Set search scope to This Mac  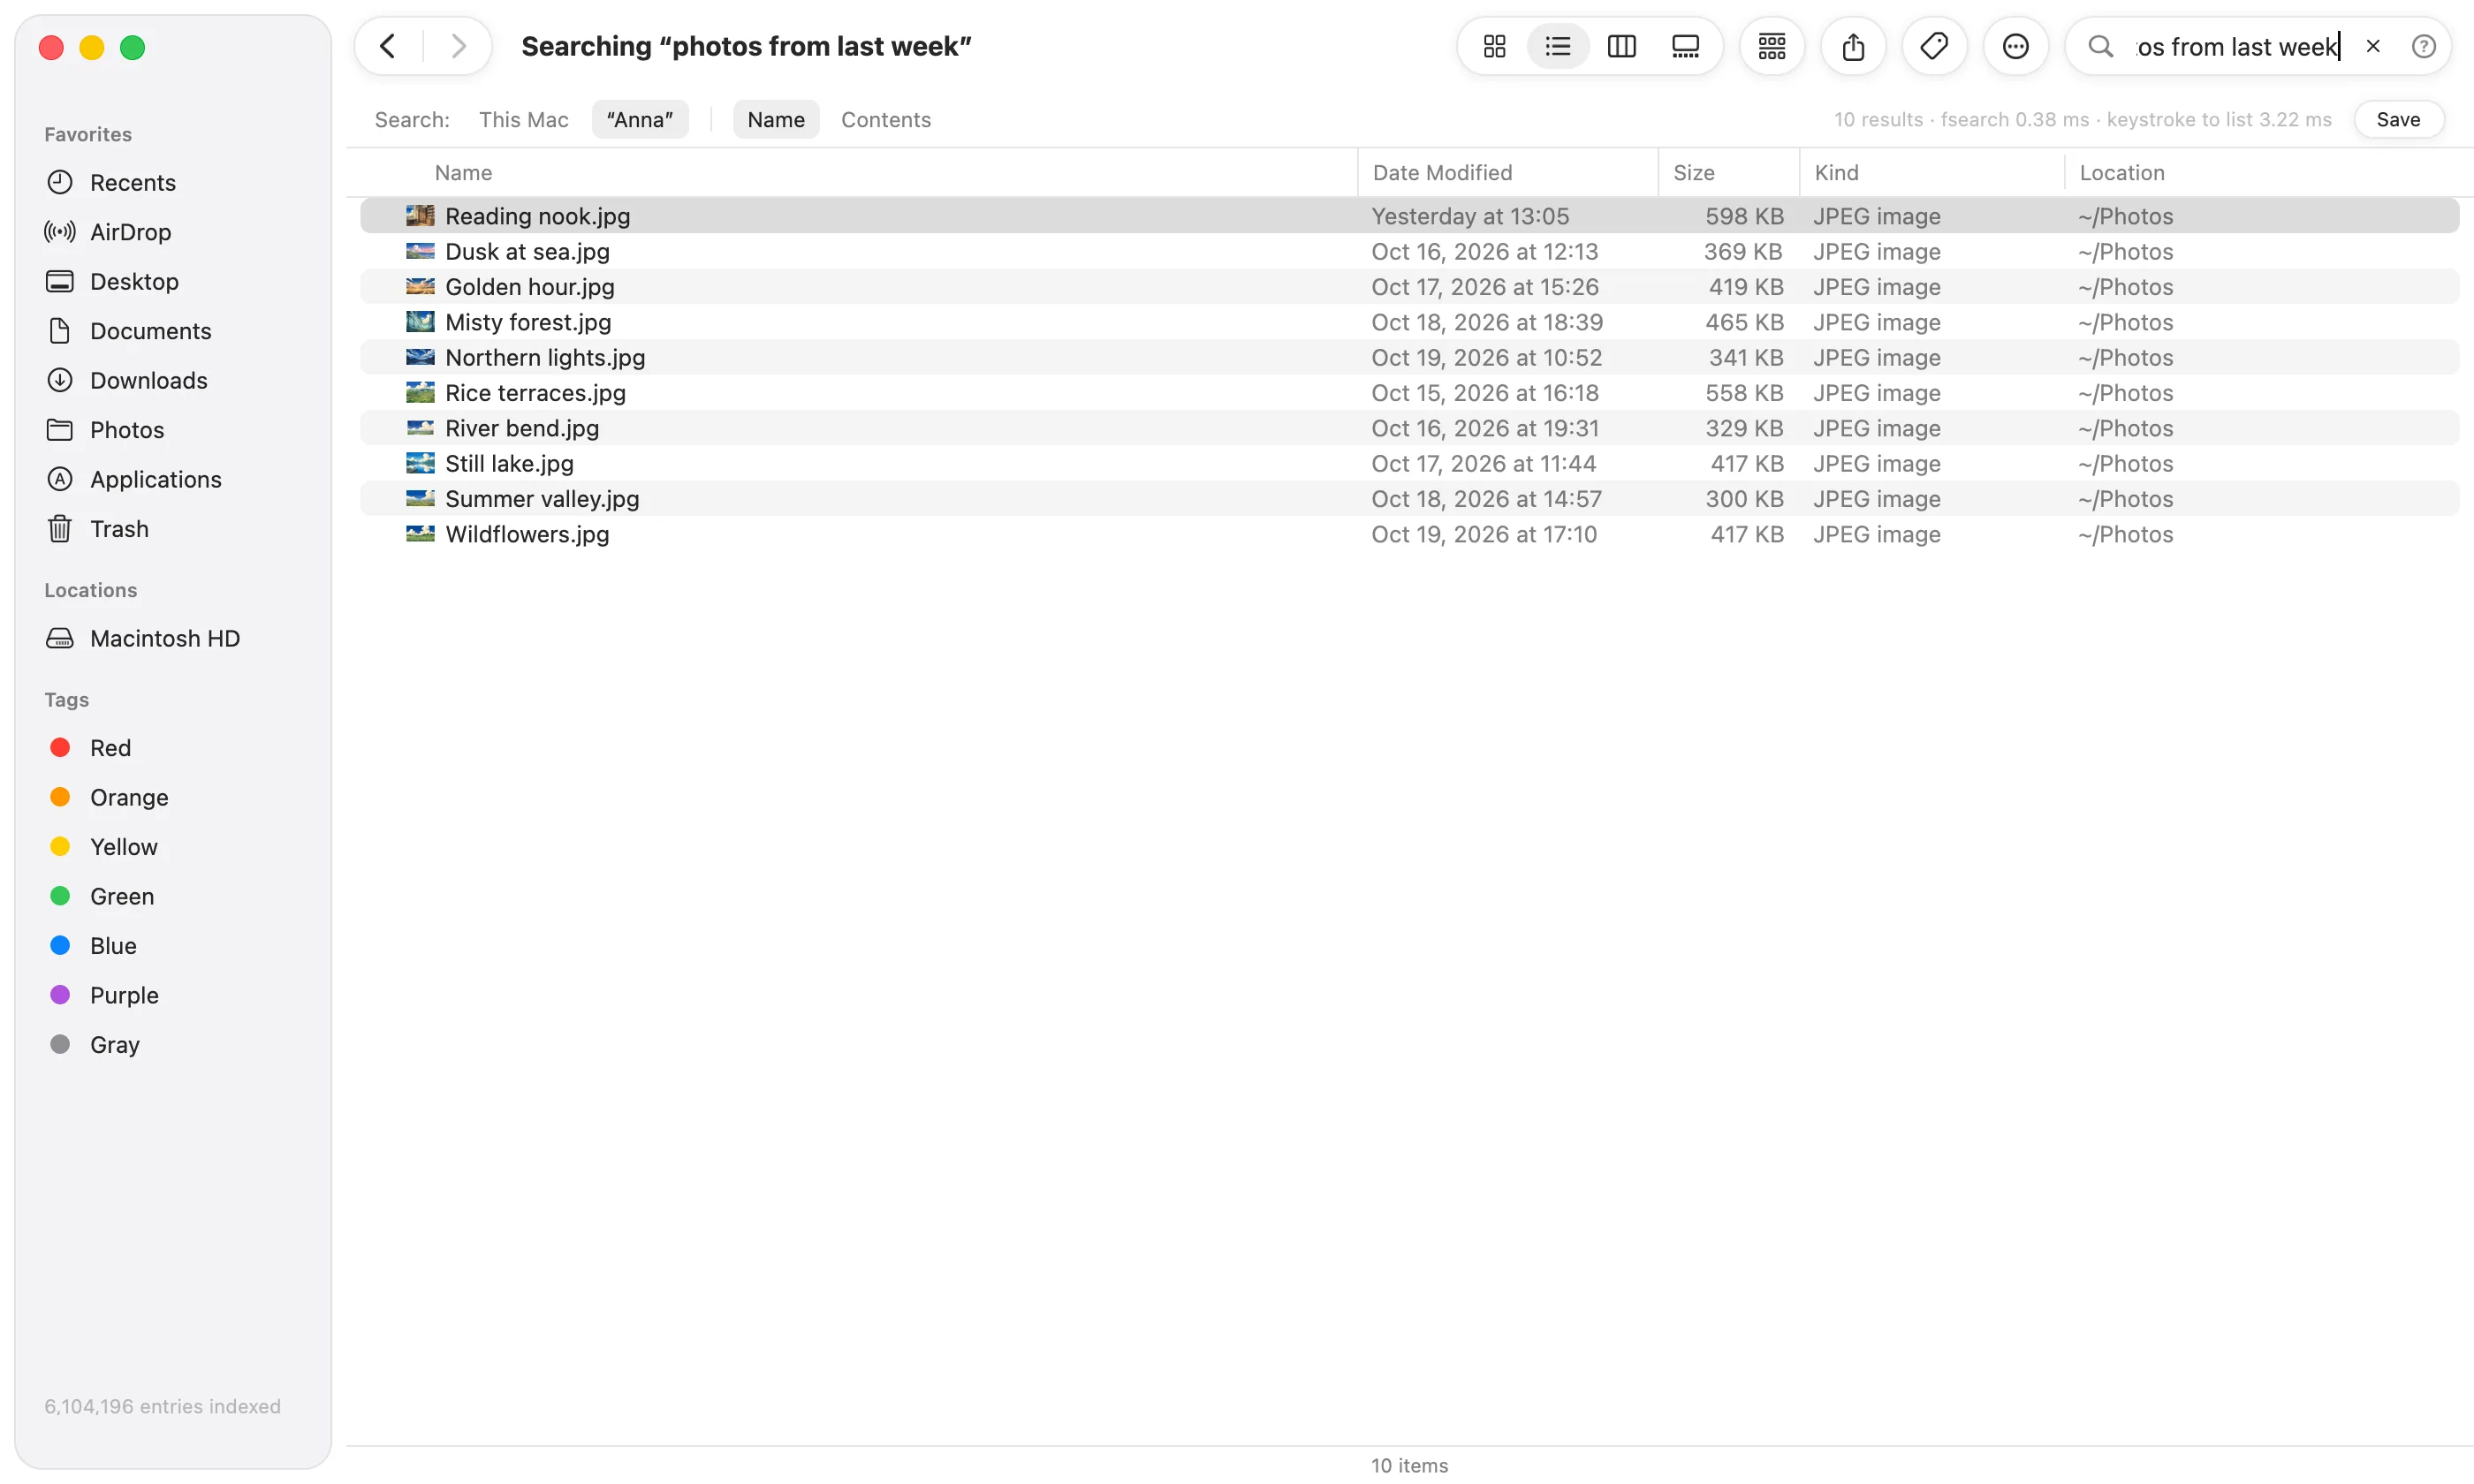point(523,119)
